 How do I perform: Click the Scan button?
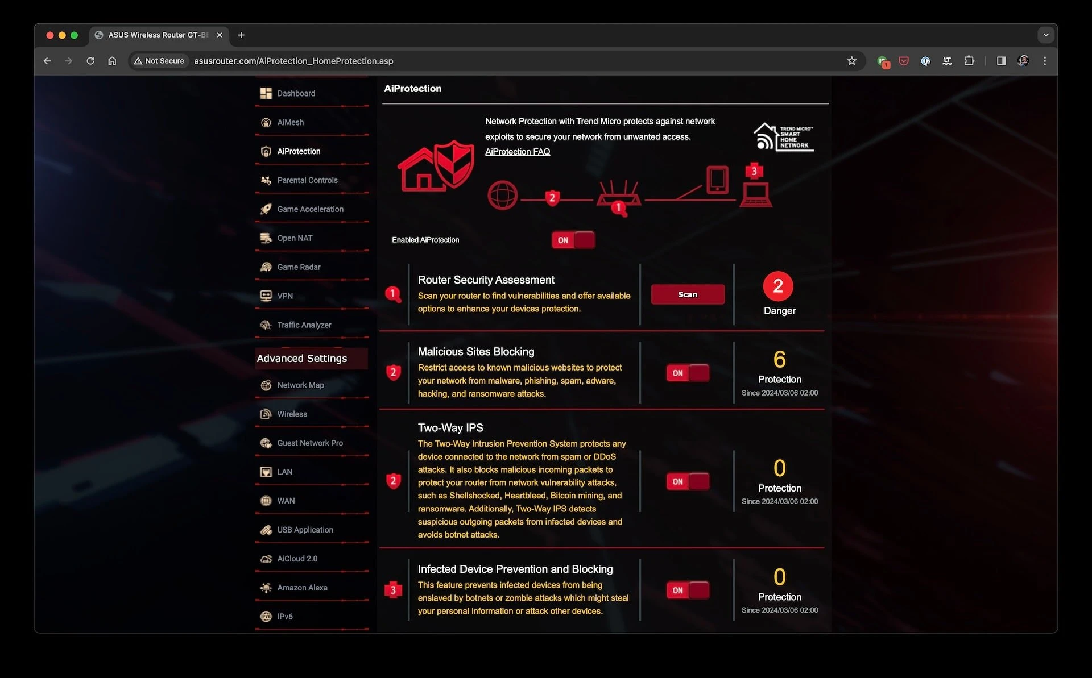tap(688, 294)
